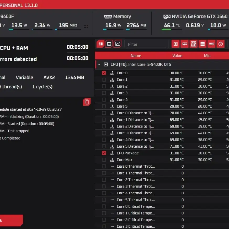
Task: Click the thermometer icon beside Core Max
Action: pos(112,160)
